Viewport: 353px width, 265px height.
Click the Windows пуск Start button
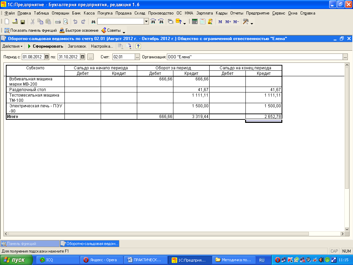16,260
